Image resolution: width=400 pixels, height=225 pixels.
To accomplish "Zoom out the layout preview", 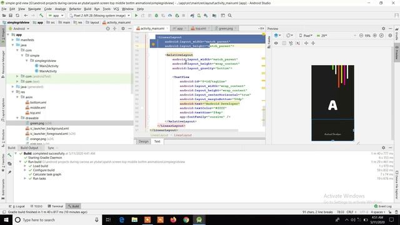I will (x=361, y=36).
